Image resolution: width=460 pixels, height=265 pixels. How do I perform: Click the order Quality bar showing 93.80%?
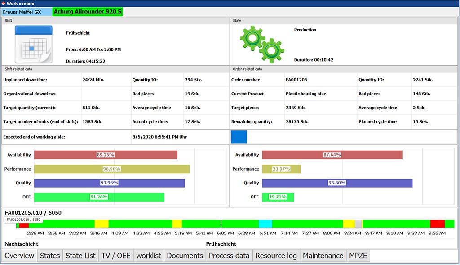337,183
